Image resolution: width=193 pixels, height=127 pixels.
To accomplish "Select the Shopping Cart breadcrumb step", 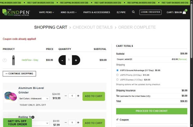I will click(x=51, y=27).
